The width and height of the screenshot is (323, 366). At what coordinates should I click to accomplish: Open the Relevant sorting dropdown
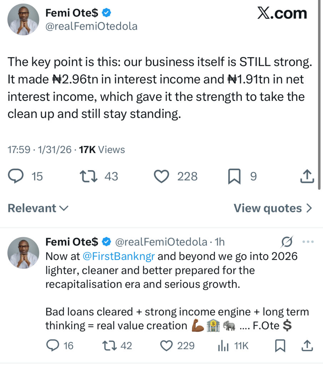point(38,208)
